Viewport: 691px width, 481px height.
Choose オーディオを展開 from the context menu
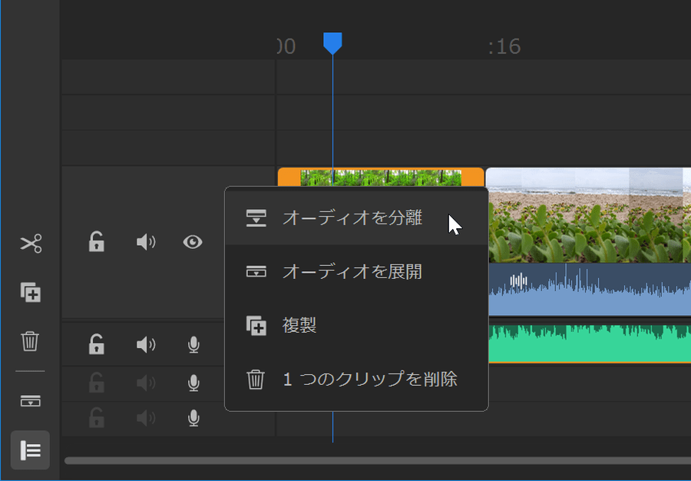(x=352, y=272)
